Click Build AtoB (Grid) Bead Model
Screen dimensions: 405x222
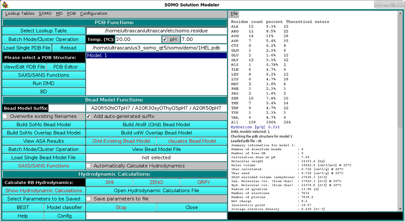coord(156,125)
